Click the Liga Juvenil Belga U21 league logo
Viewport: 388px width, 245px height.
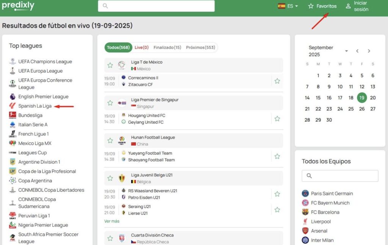[x=122, y=178]
